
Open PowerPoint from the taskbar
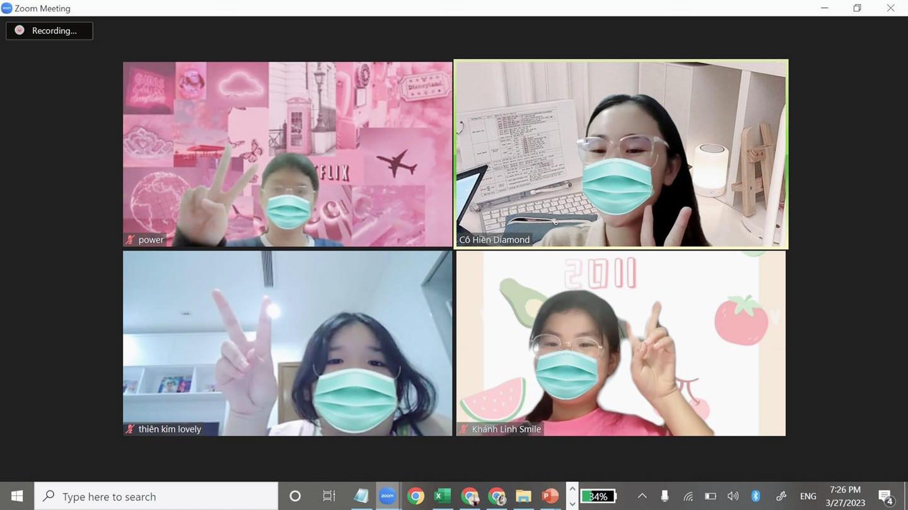click(x=550, y=496)
